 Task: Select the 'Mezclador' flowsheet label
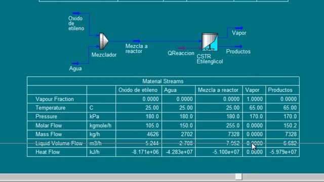[x=104, y=55]
